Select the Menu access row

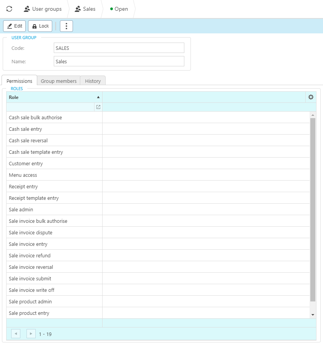click(158, 175)
